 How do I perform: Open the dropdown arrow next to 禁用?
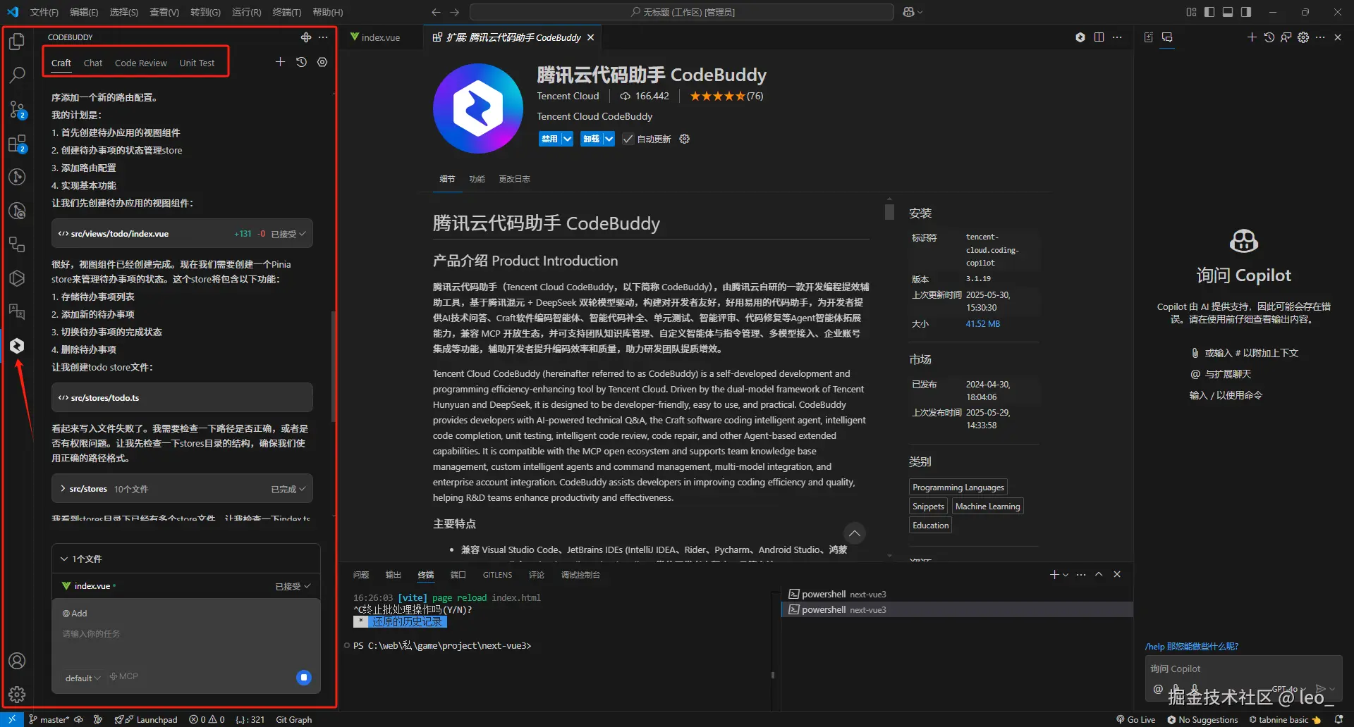click(568, 139)
